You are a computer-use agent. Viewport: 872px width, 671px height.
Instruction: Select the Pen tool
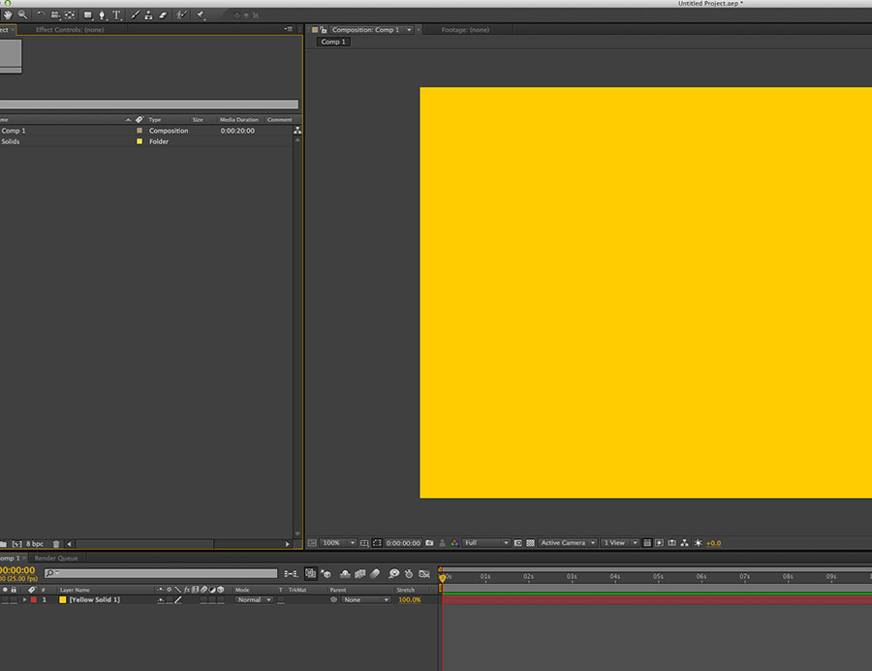[x=102, y=15]
